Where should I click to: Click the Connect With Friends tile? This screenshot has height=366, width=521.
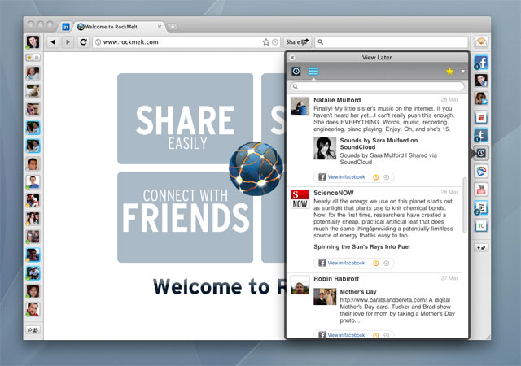[x=185, y=217]
